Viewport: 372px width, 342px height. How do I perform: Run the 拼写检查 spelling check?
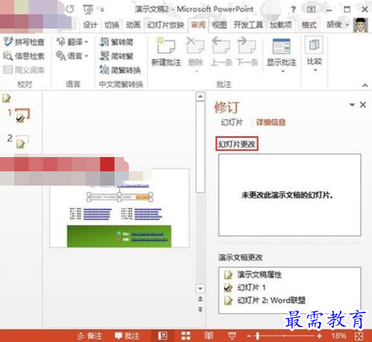click(x=24, y=42)
